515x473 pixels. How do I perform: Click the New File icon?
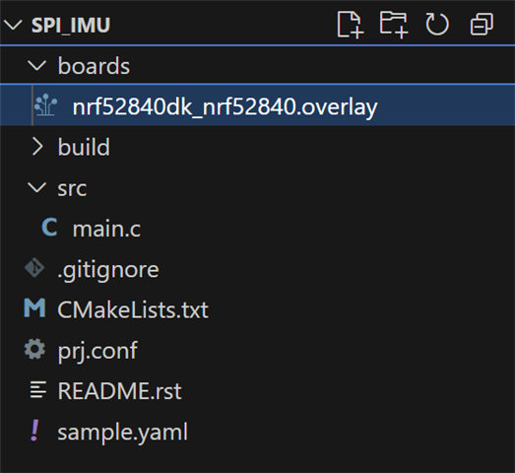click(x=351, y=25)
